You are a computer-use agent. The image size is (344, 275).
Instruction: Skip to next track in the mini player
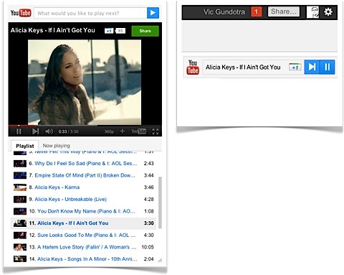[x=312, y=67]
